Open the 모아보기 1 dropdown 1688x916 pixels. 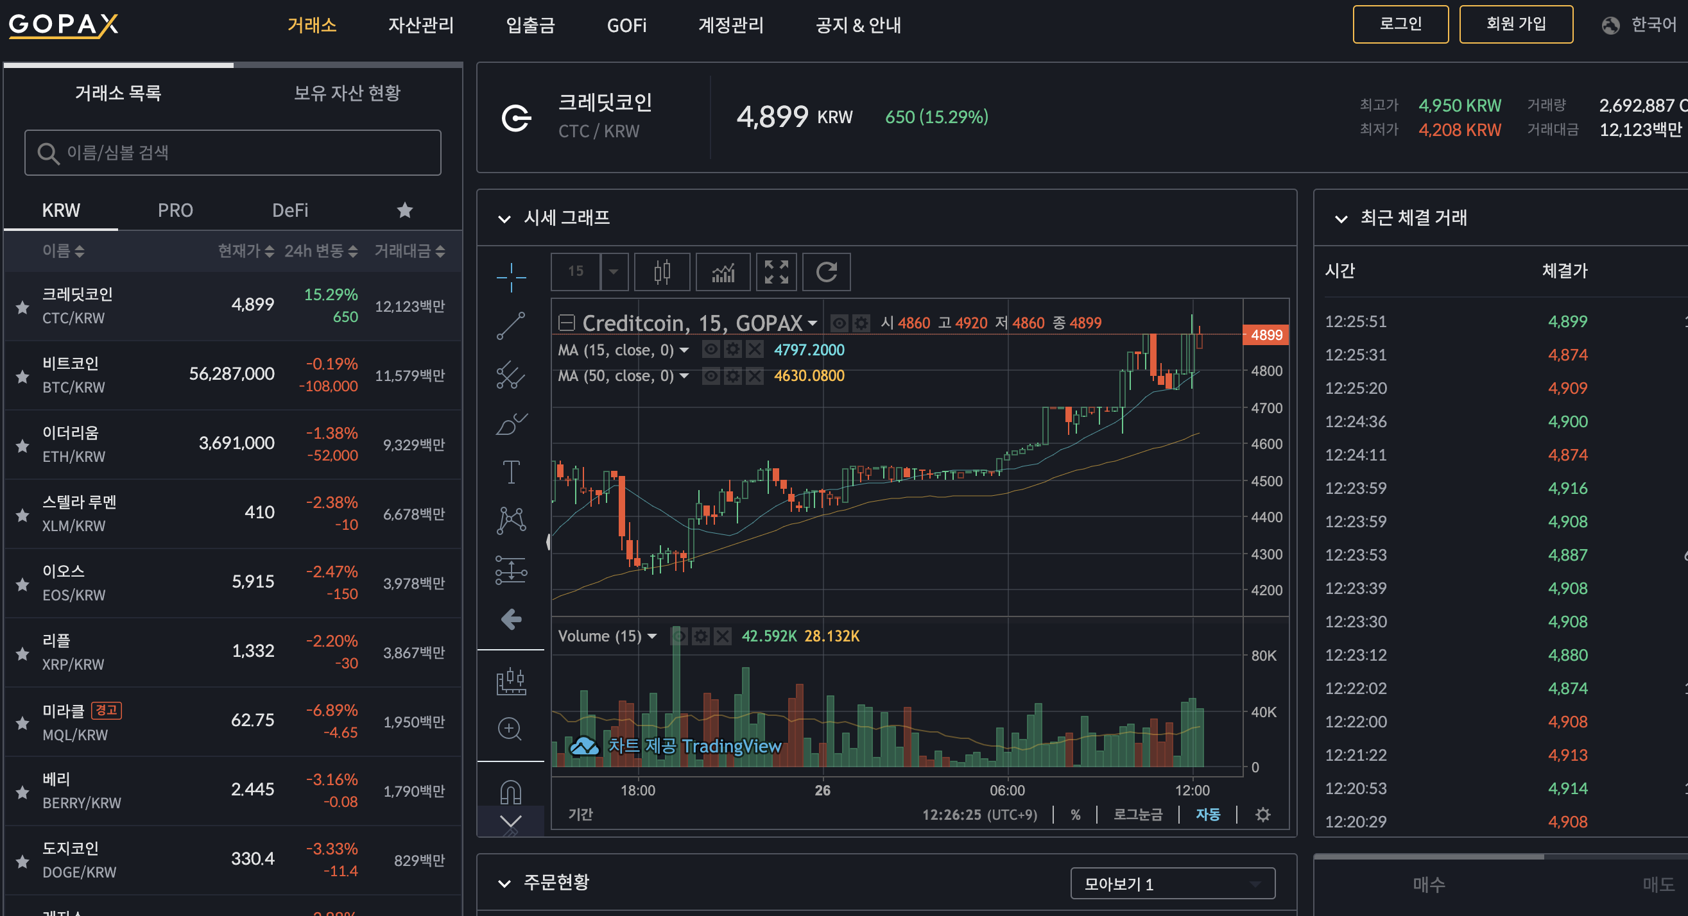click(1173, 883)
